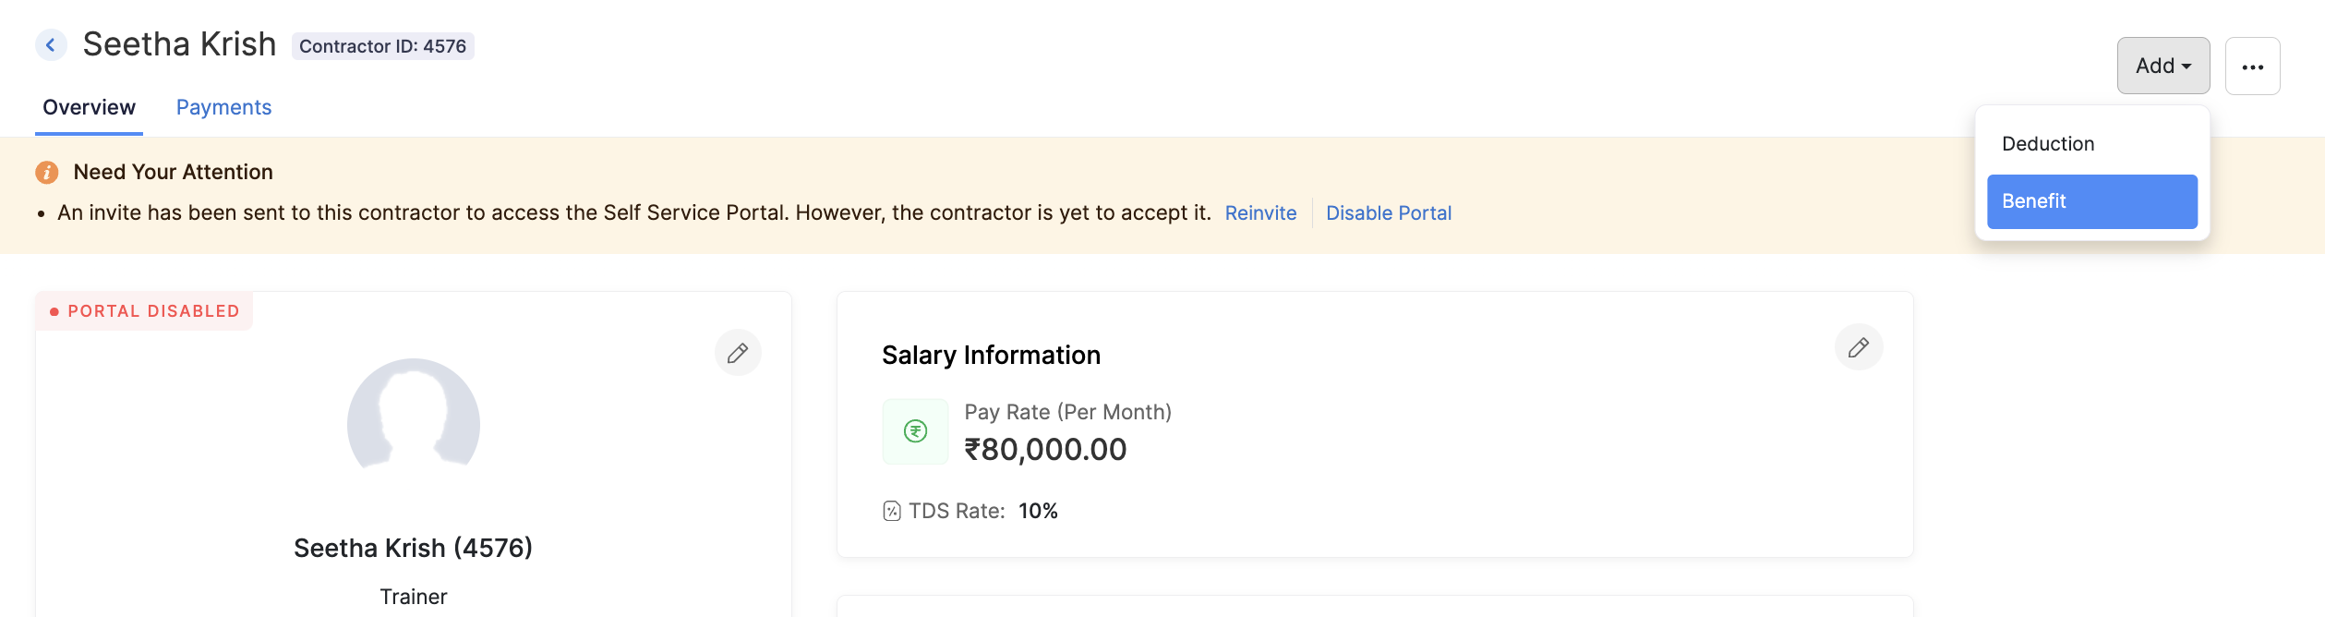Click the Contractor ID: 4576 badge
The height and width of the screenshot is (617, 2325).
(382, 46)
